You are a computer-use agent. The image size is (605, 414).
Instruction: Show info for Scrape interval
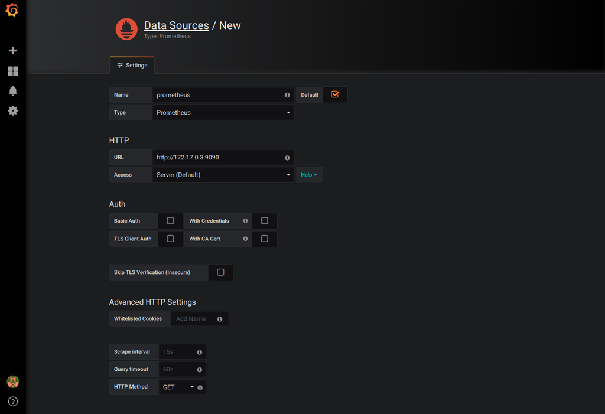pyautogui.click(x=200, y=352)
